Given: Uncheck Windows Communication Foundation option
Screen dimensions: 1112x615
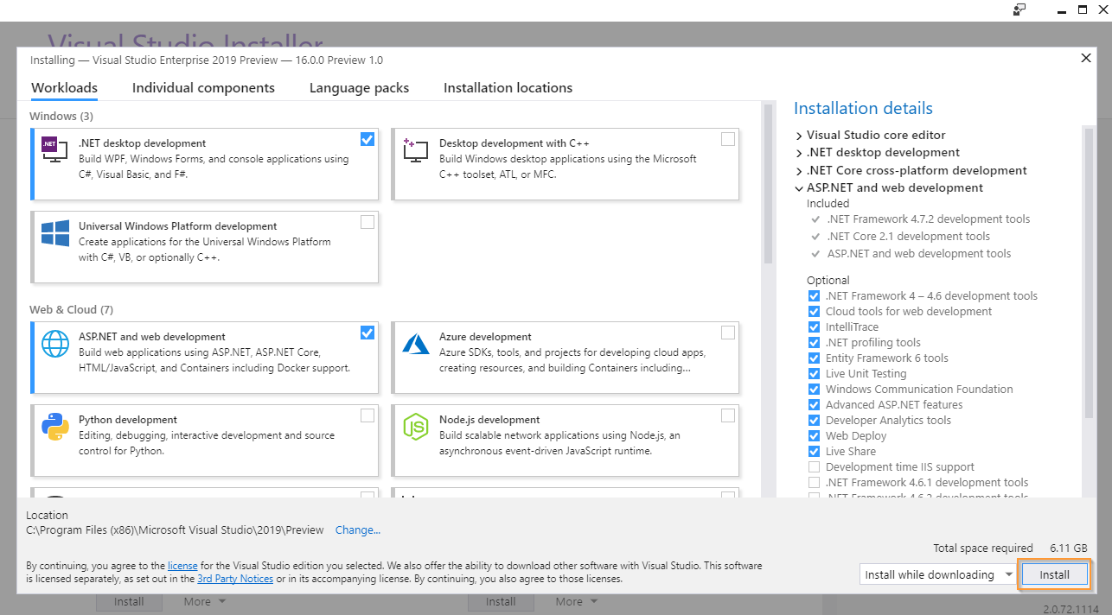Looking at the screenshot, I should click(x=814, y=390).
